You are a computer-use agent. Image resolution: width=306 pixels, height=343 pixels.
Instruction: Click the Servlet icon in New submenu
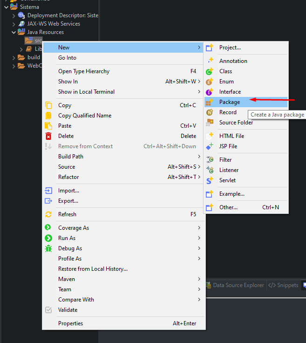[210, 180]
